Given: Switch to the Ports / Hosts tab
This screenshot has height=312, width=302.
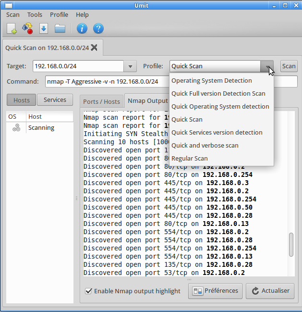Looking at the screenshot, I should 101,101.
